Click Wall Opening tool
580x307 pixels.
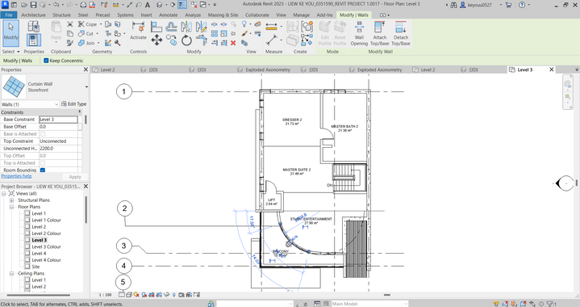(x=359, y=33)
